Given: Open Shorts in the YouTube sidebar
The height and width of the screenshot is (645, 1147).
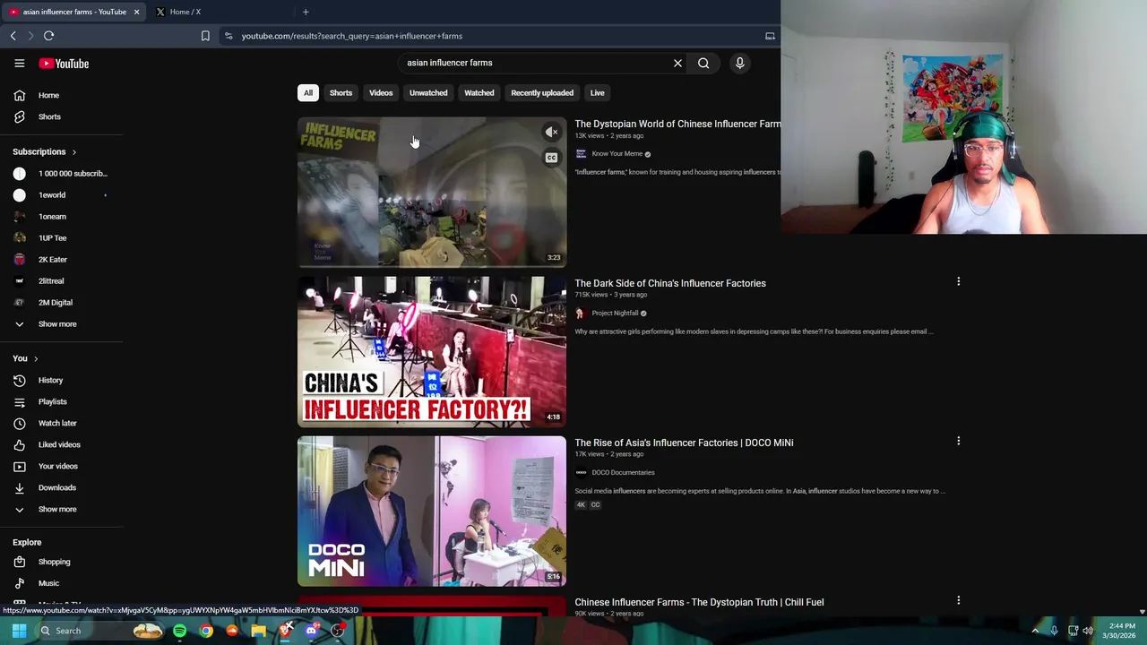Looking at the screenshot, I should click(48, 116).
